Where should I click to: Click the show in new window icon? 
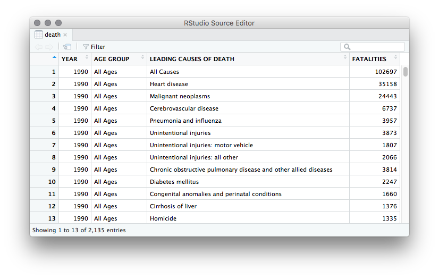[67, 47]
